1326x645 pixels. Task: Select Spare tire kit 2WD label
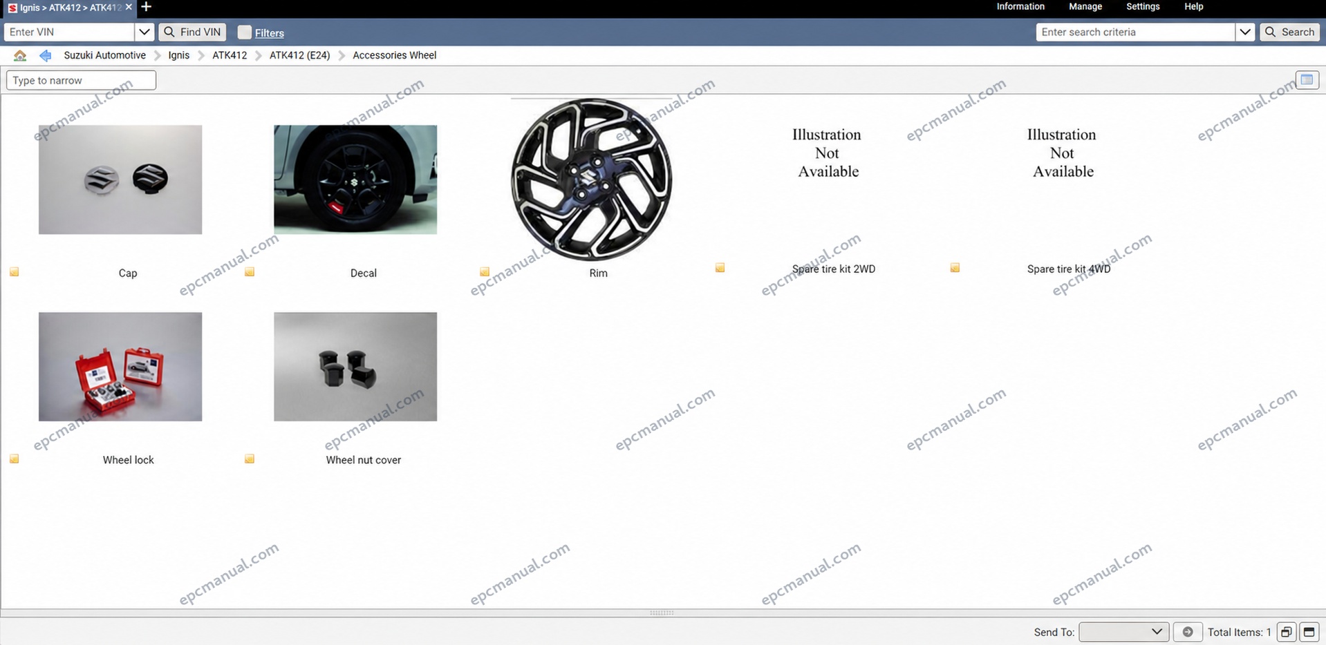click(834, 269)
